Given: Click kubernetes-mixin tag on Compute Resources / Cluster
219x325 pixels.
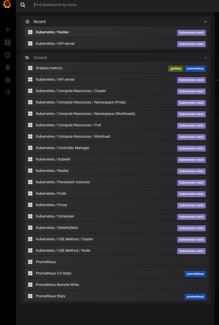Looking at the screenshot, I should [191, 92].
